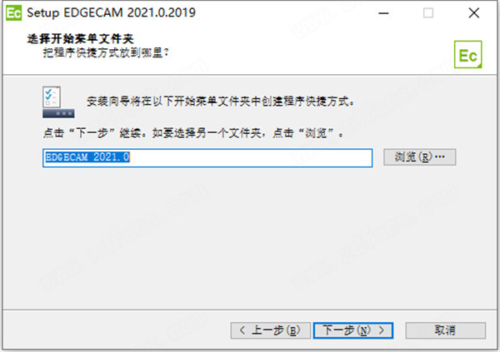Cancel installation with 取消 button

click(446, 330)
